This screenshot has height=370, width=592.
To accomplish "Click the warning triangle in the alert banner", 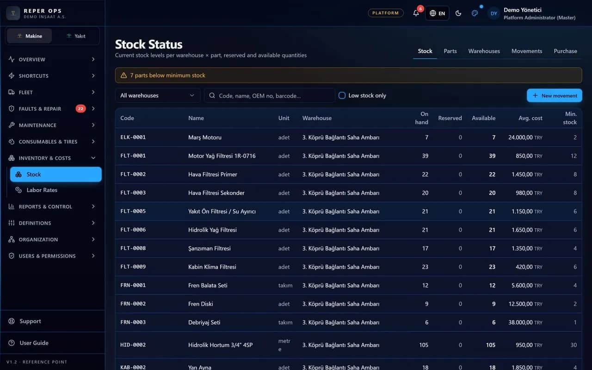I will click(123, 75).
